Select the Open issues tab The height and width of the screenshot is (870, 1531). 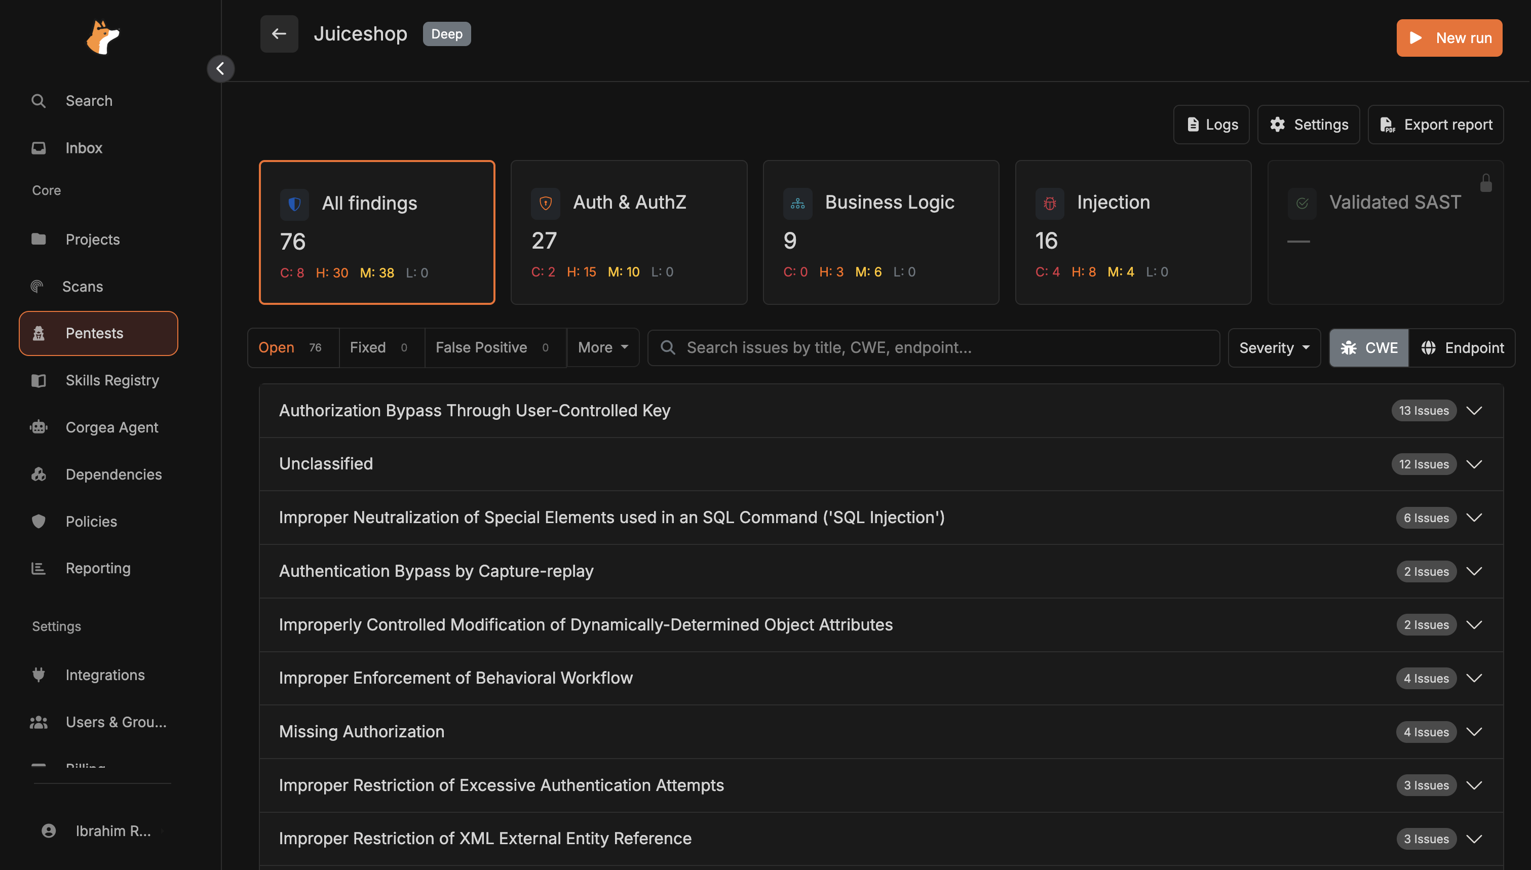pyautogui.click(x=293, y=347)
